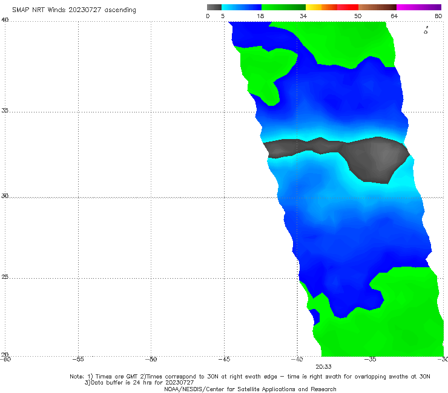Click the "-55" longitude axis label
Image resolution: width=448 pixels, height=393 pixels.
pyautogui.click(x=78, y=359)
